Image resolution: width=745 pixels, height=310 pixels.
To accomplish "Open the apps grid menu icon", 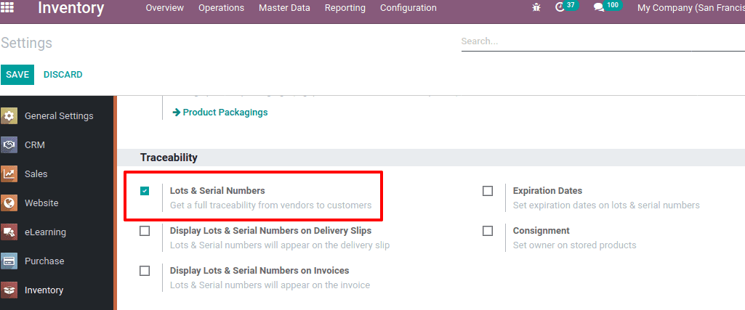I will (x=8, y=7).
